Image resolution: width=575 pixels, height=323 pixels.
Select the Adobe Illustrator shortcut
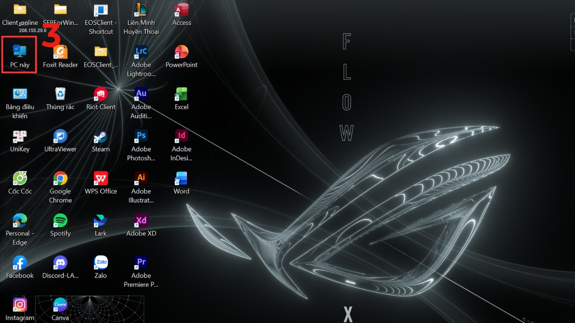tap(141, 178)
